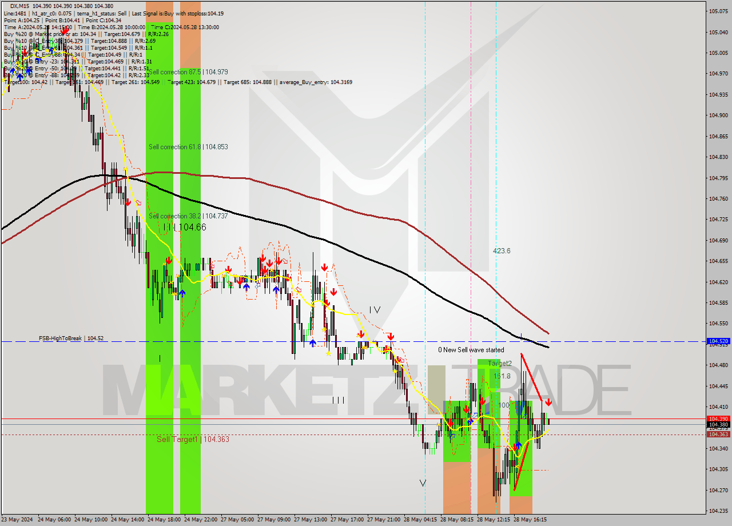Click the 'Target2' label
The width and height of the screenshot is (732, 526).
[x=500, y=364]
